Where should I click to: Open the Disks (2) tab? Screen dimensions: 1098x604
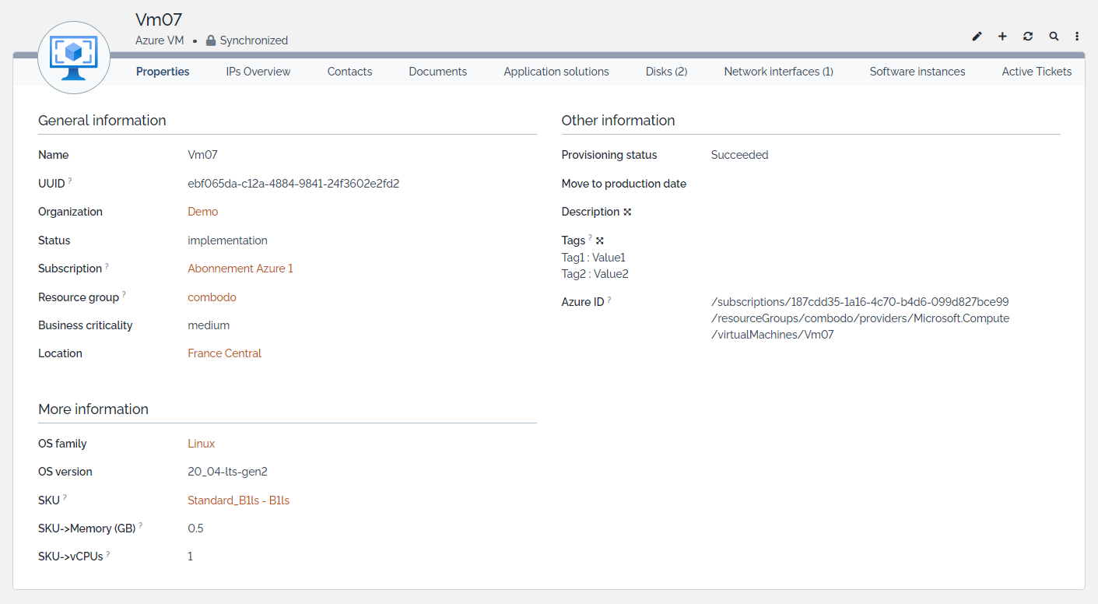[x=666, y=72]
